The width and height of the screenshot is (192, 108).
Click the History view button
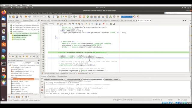(x=51, y=24)
